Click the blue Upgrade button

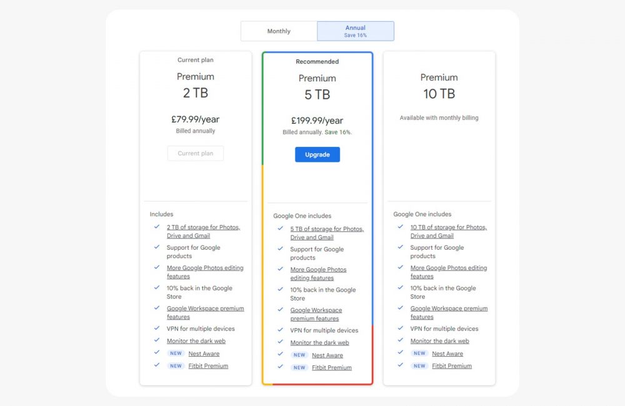click(x=317, y=154)
